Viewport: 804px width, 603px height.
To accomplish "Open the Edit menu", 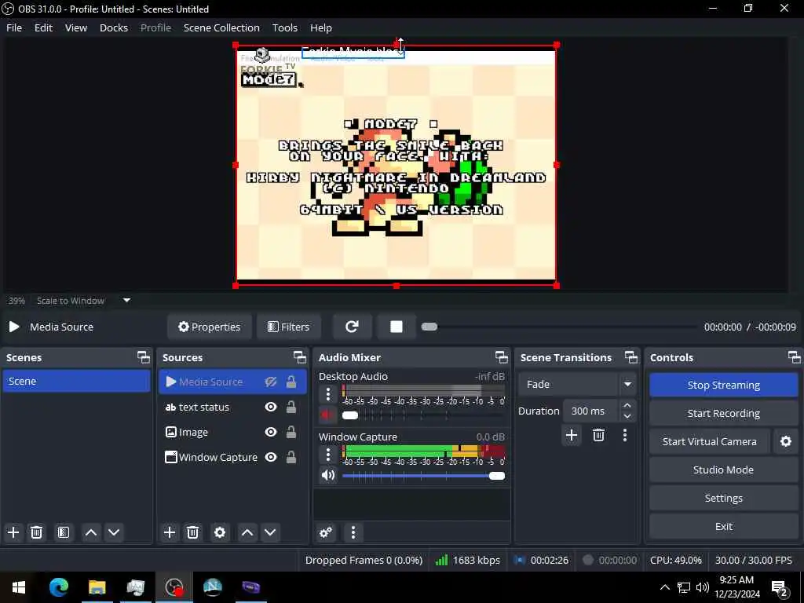I will (43, 27).
